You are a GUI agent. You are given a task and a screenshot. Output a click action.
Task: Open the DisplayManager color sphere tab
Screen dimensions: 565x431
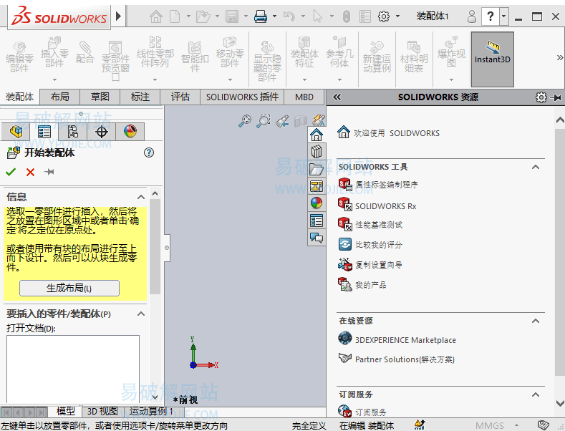click(x=130, y=132)
